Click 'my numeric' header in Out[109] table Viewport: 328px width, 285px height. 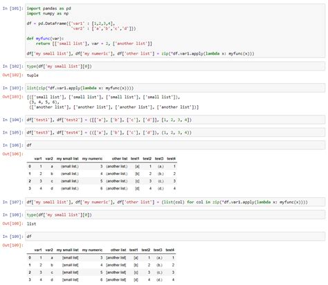(x=92, y=250)
